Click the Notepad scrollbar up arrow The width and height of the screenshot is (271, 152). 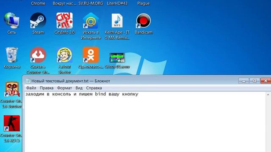click(x=268, y=95)
